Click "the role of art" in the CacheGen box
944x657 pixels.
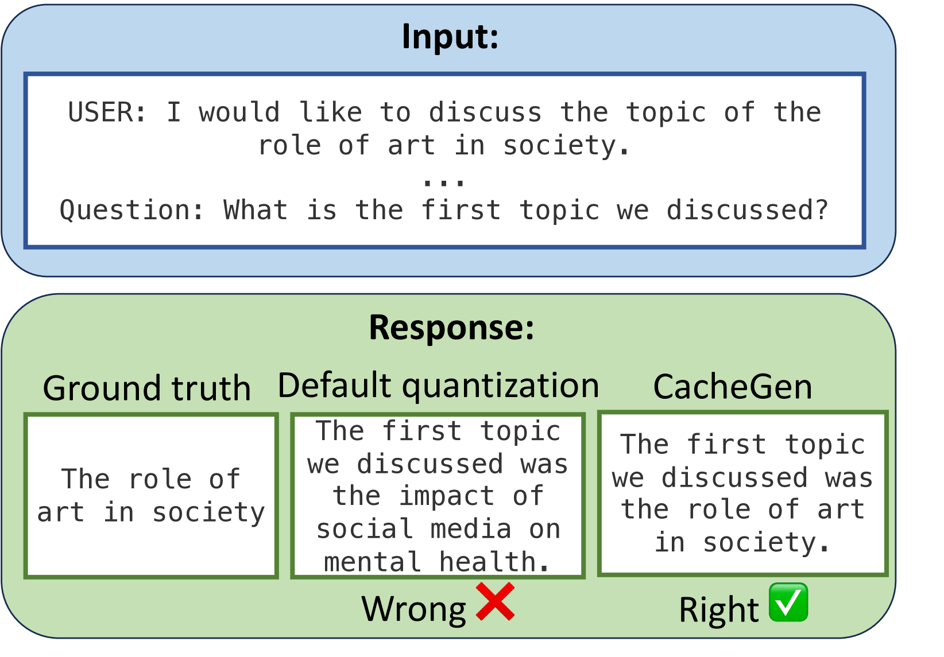tap(742, 510)
